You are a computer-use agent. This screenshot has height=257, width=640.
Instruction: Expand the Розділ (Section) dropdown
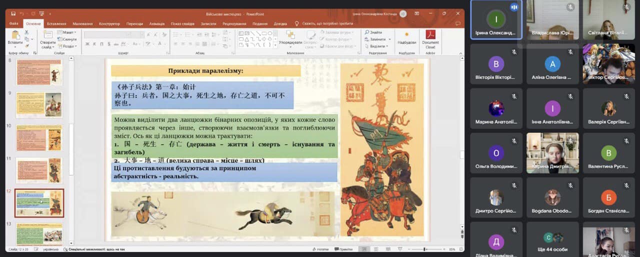coord(68,46)
